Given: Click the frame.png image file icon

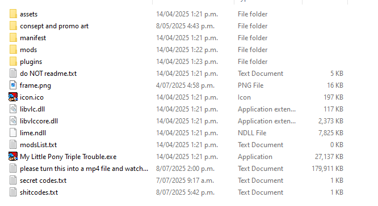Looking at the screenshot, I should coord(13,85).
